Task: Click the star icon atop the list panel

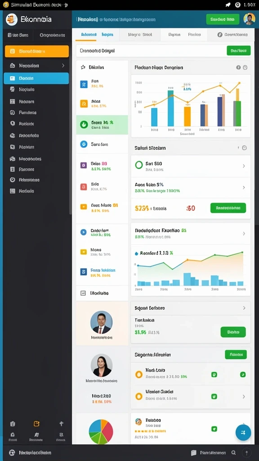Action: [x=83, y=68]
